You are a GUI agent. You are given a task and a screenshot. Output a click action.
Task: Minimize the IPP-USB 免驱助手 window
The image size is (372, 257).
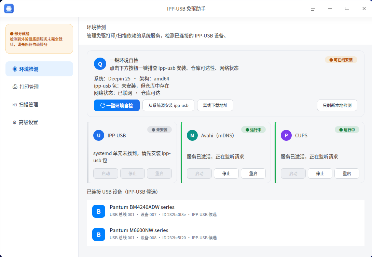[330, 9]
